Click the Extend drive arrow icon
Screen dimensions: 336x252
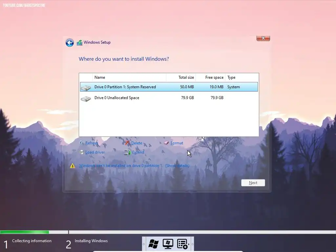[x=127, y=153]
